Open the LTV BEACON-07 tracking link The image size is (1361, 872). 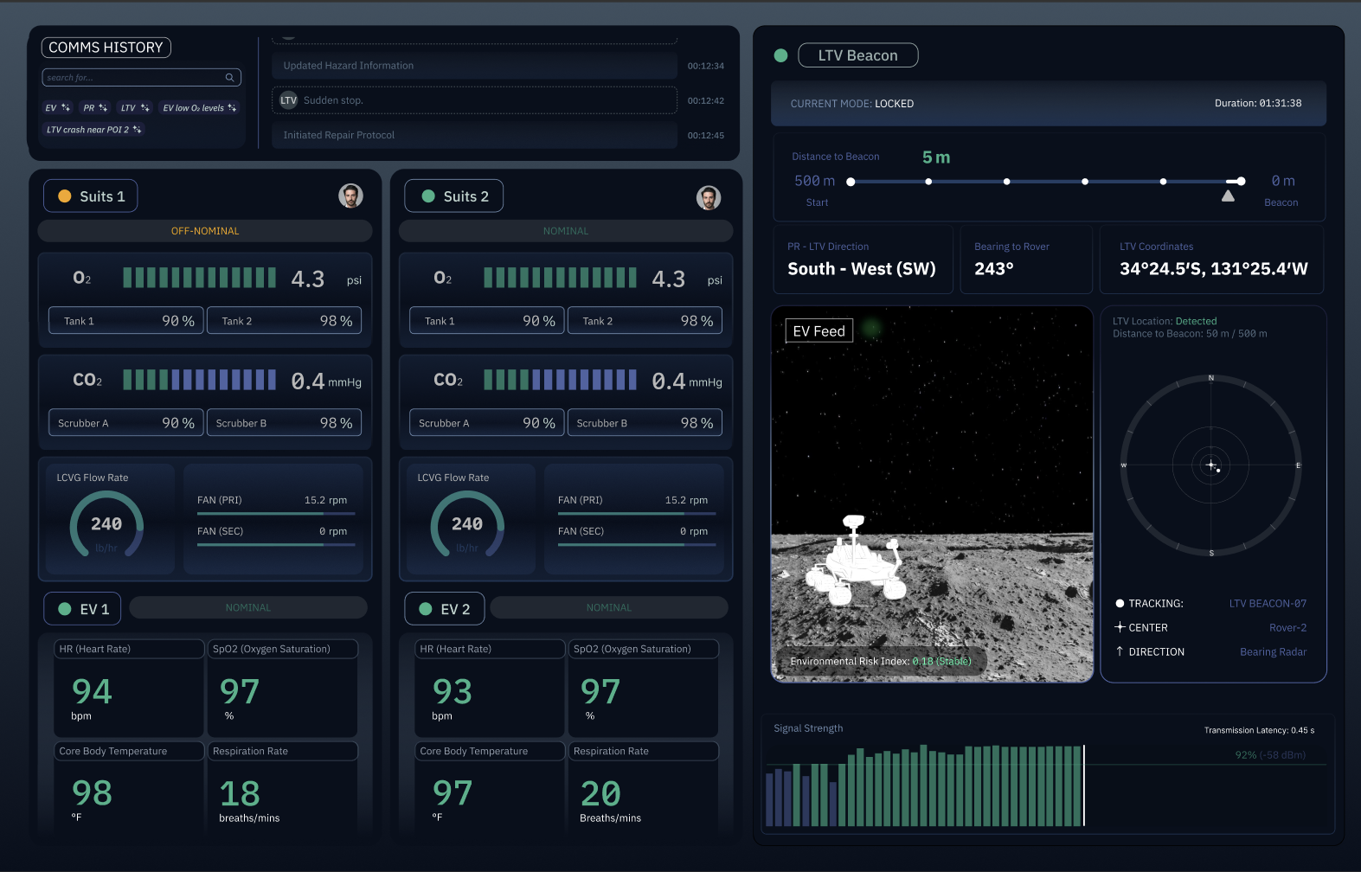[x=1268, y=604]
